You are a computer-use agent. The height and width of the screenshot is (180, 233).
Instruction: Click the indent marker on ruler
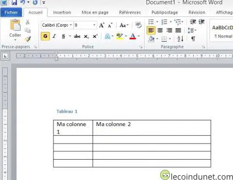pyautogui.click(x=56, y=56)
